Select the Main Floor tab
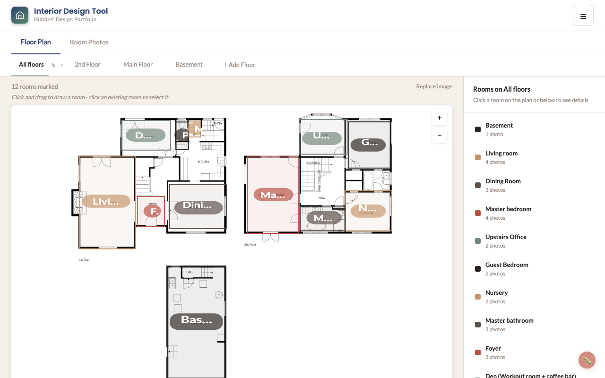Screen dimensions: 605x378 click(138, 65)
